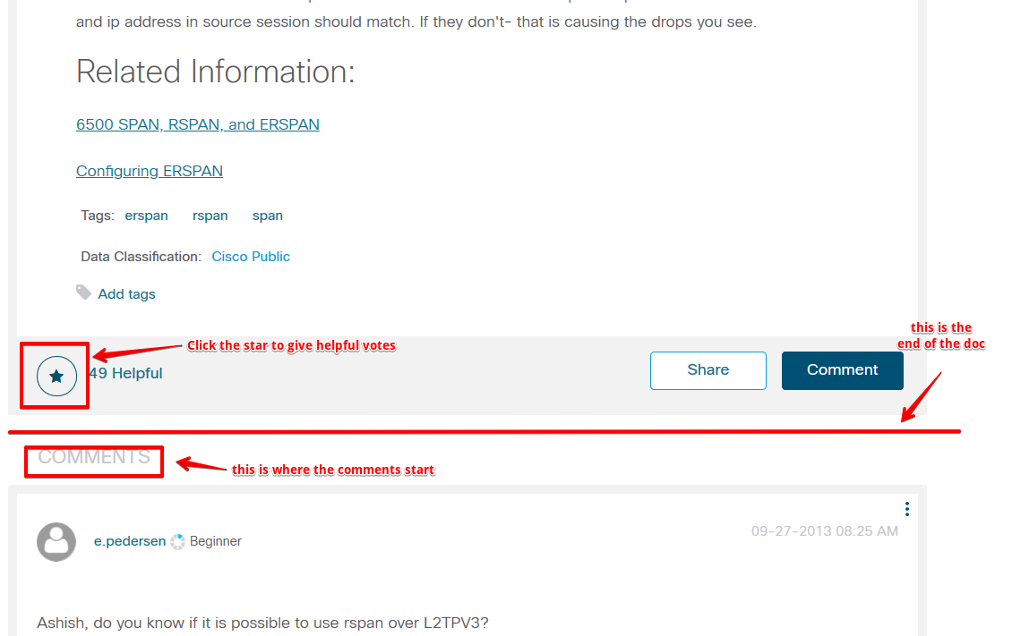This screenshot has height=636, width=1012.
Task: Select the erspan tag
Action: (x=146, y=216)
